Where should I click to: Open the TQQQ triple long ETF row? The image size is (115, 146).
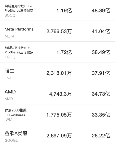pos(57,52)
